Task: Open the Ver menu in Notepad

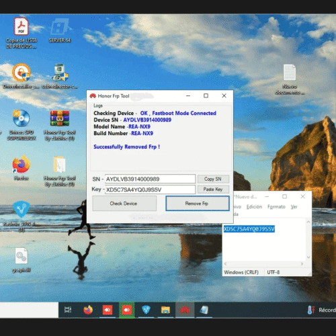Action: tap(294, 206)
